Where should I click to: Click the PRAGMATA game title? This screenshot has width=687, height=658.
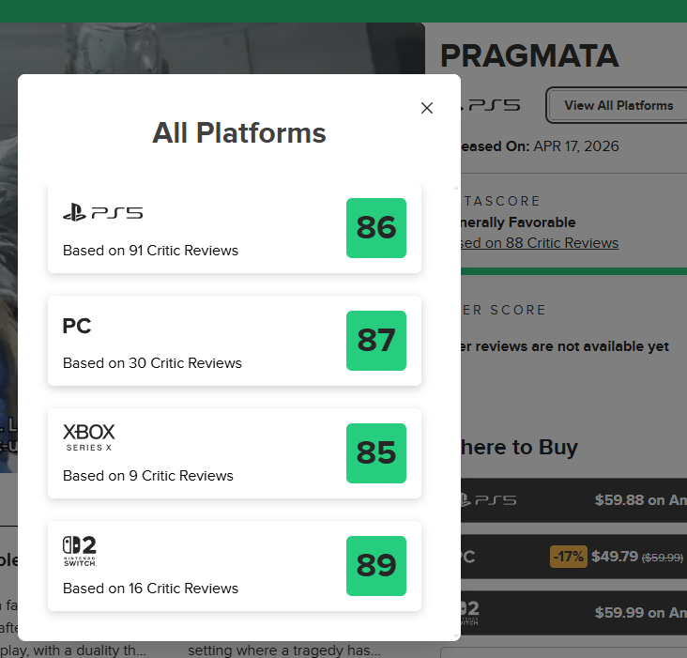pos(529,56)
